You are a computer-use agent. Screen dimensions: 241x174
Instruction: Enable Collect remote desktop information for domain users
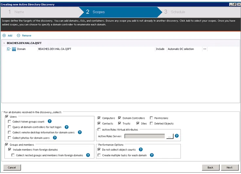(9, 132)
